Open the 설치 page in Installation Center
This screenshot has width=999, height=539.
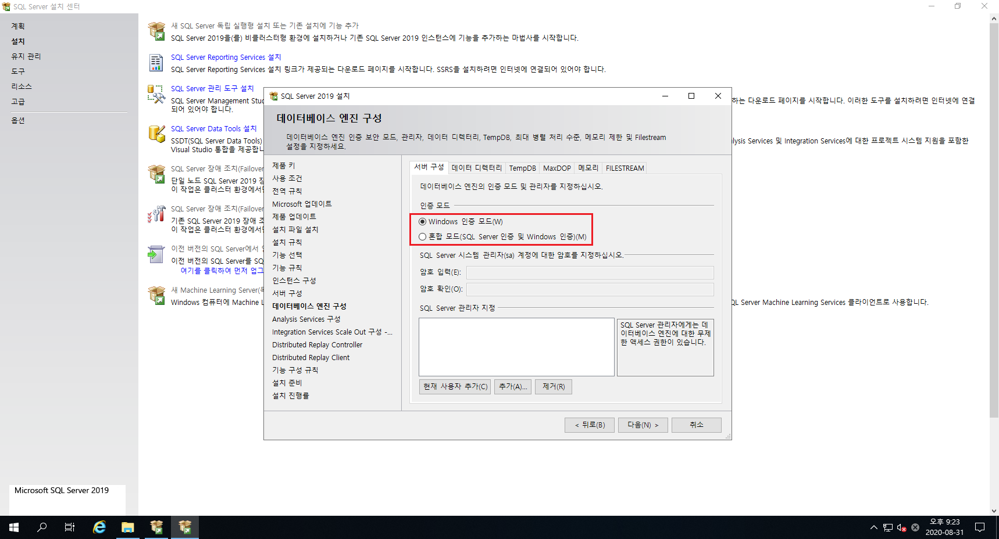(18, 41)
